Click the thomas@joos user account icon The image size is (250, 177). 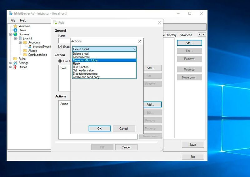click(x=30, y=47)
